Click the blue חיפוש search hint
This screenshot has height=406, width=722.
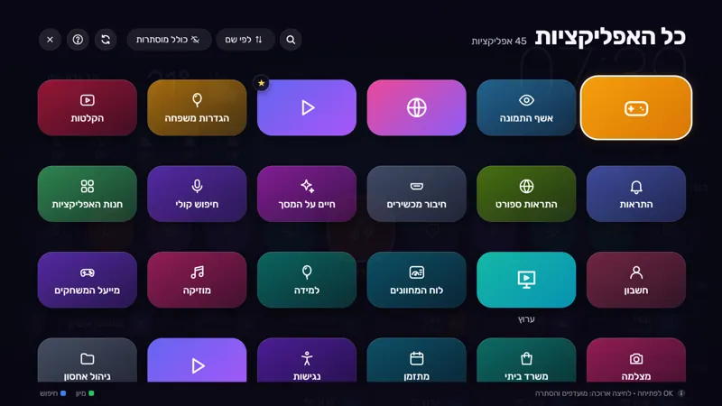pos(52,393)
